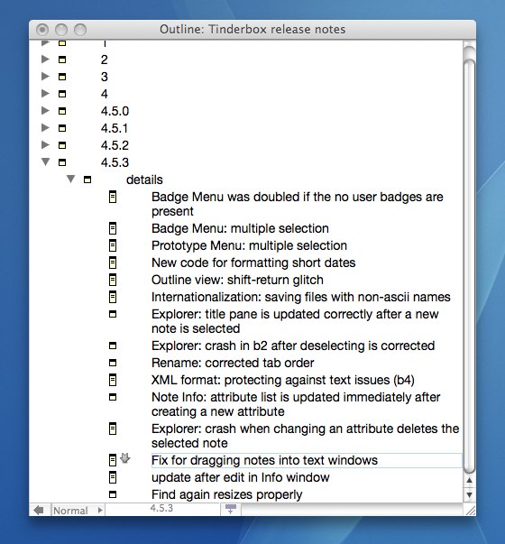Select 'Prototype Menu: multiple selection' row
The width and height of the screenshot is (505, 544).
point(249,245)
